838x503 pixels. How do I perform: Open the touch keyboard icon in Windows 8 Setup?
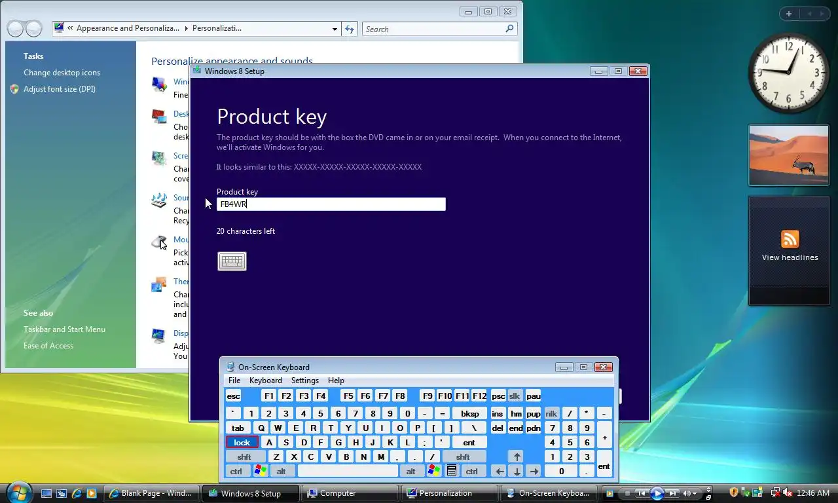[232, 261]
